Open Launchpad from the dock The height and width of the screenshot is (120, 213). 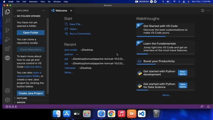tap(87, 114)
